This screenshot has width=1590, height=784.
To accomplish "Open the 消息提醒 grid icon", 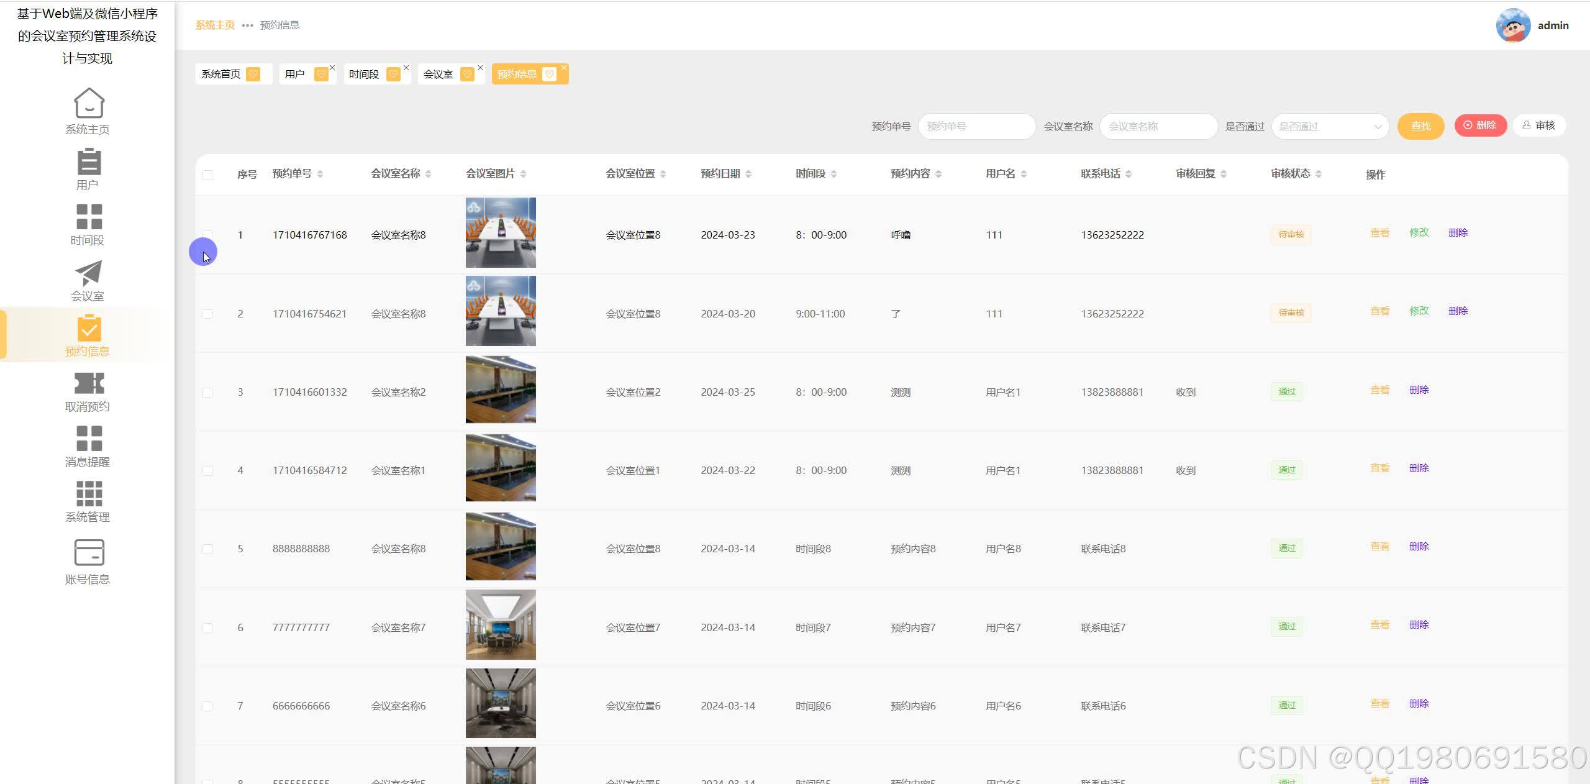I will tap(89, 439).
